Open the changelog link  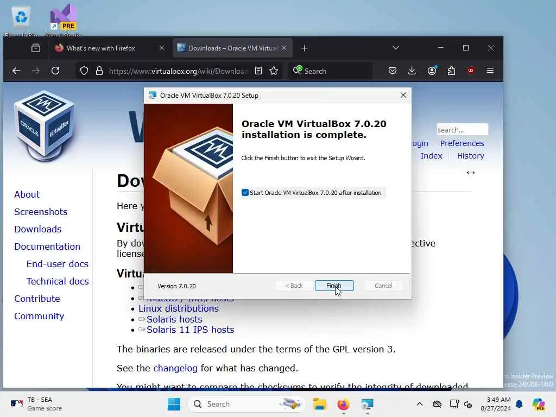click(175, 368)
